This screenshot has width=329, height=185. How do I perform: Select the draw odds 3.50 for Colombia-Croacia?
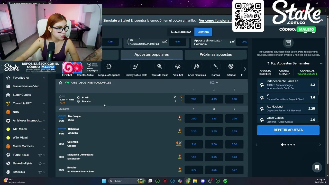click(x=214, y=144)
